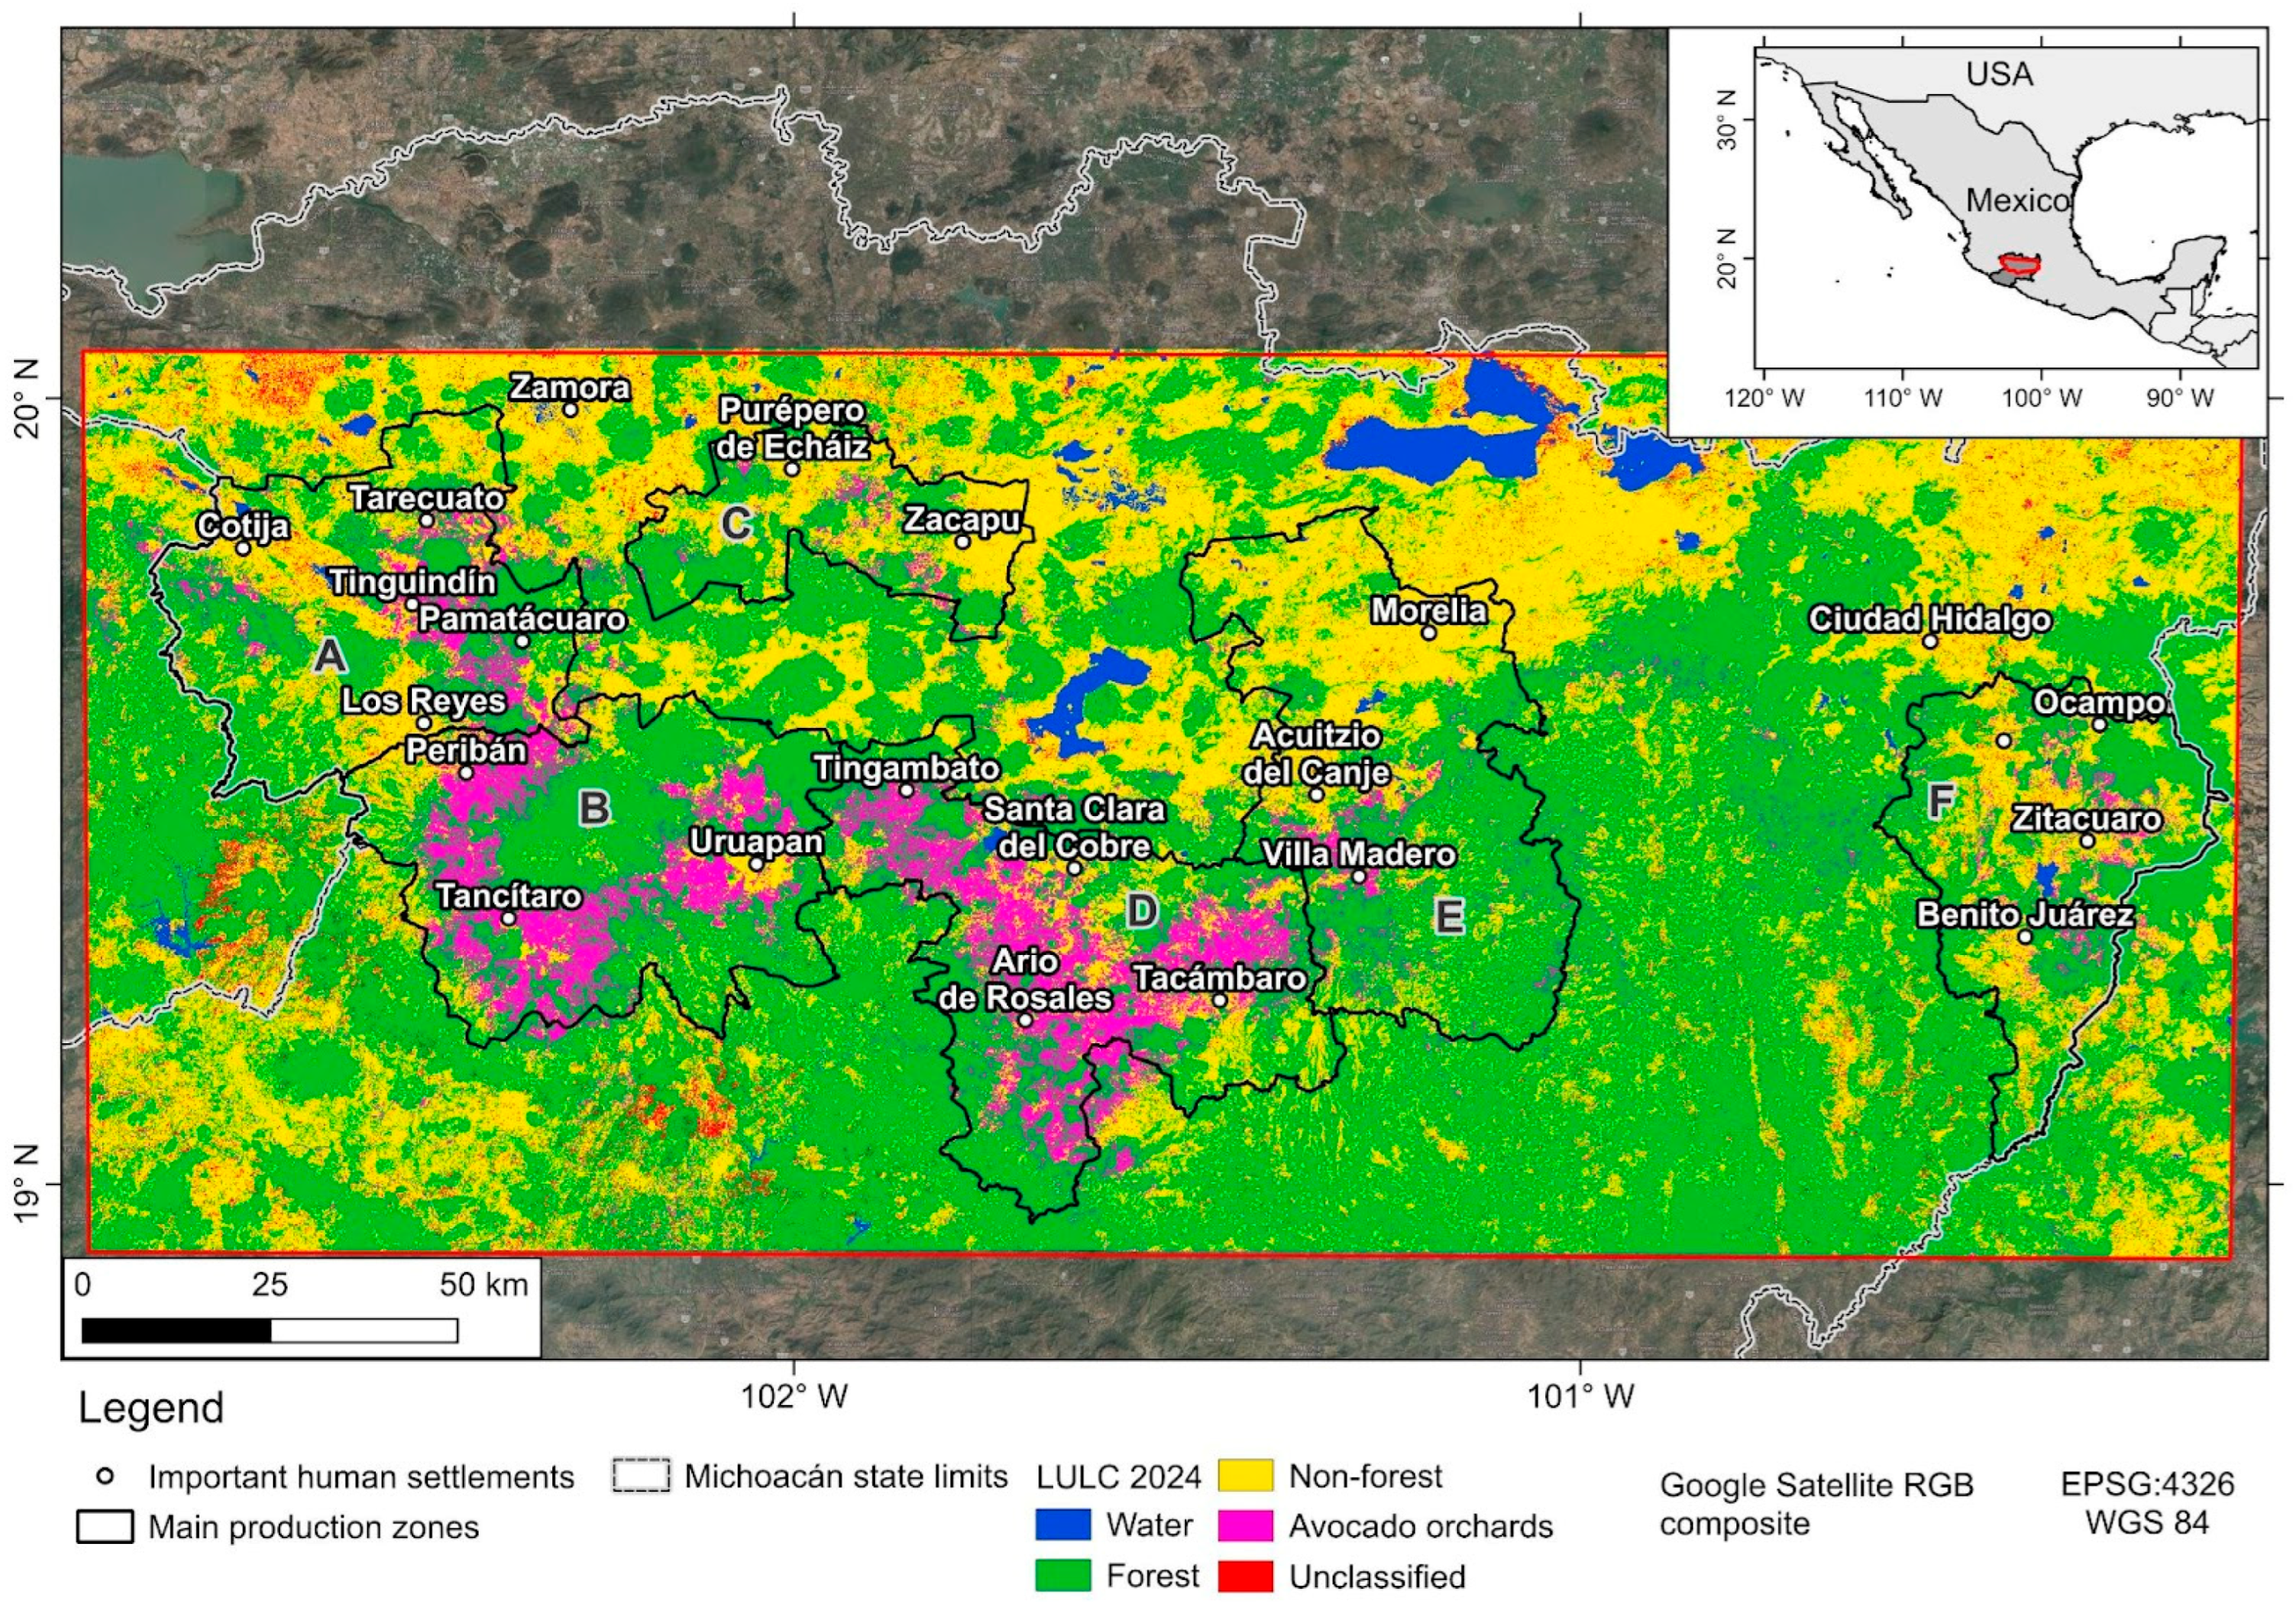
Task: Click production zone label B
Action: tap(595, 808)
